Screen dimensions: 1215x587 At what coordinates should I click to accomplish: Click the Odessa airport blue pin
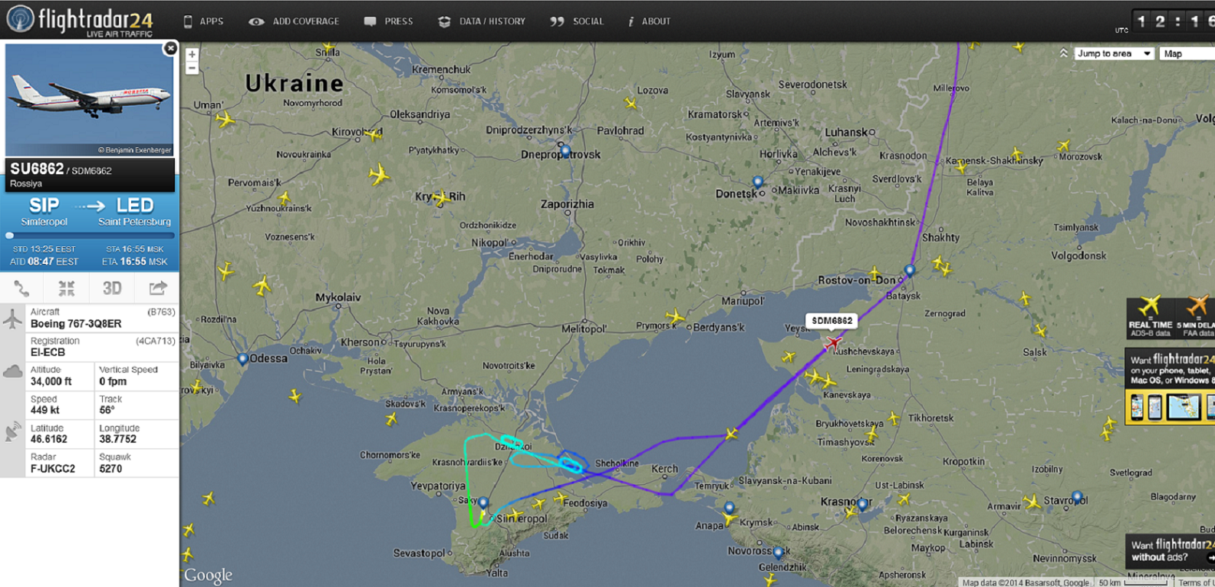tap(242, 359)
